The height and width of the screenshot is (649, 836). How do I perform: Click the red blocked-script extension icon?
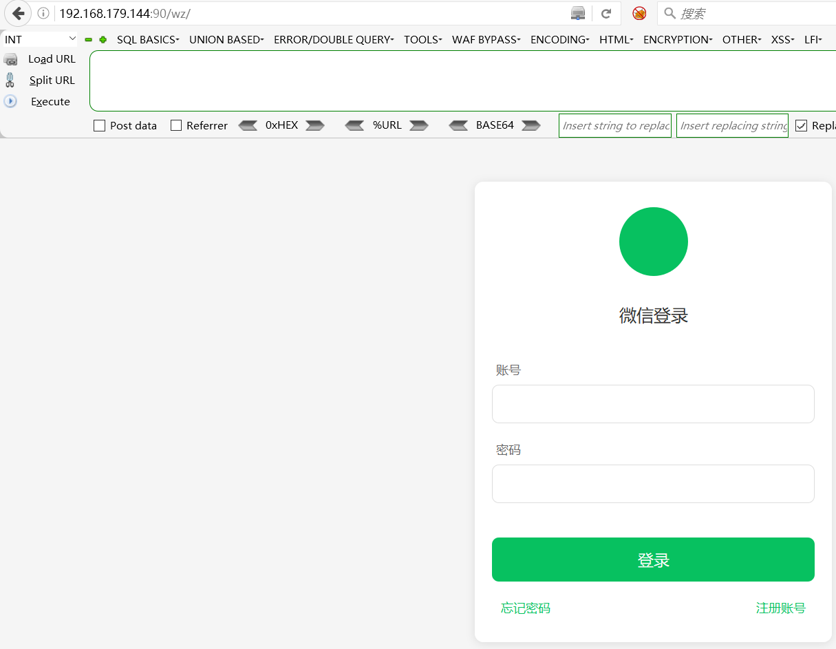pos(639,13)
